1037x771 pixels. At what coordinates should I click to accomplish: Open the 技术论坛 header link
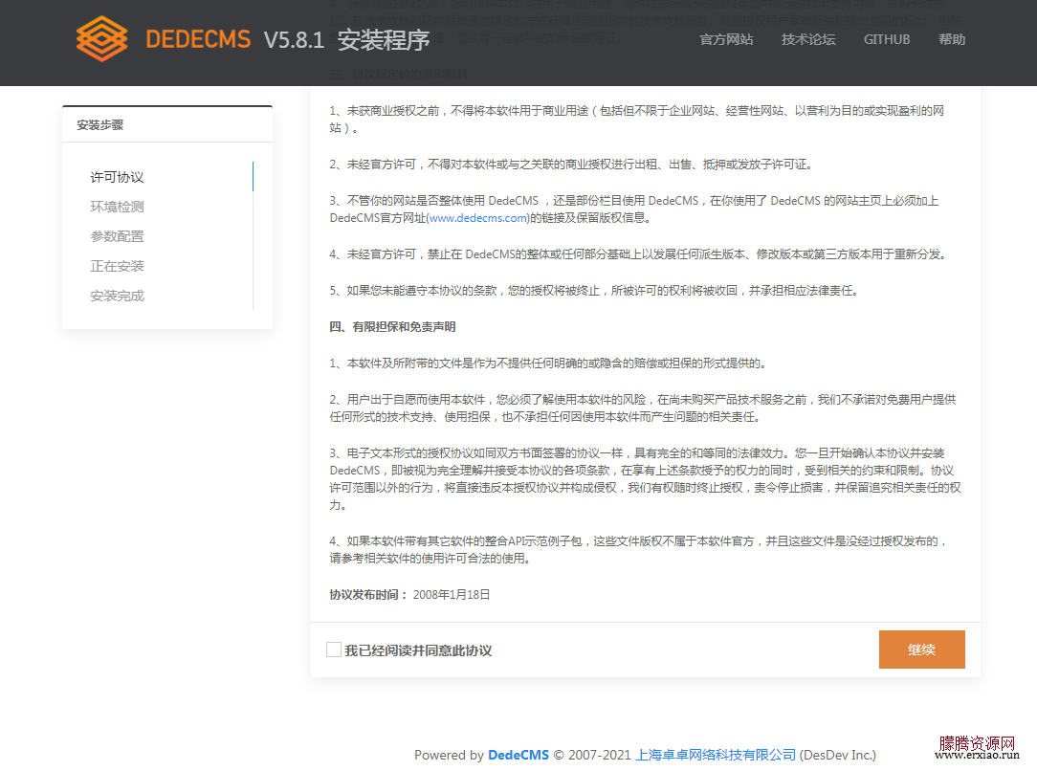808,39
